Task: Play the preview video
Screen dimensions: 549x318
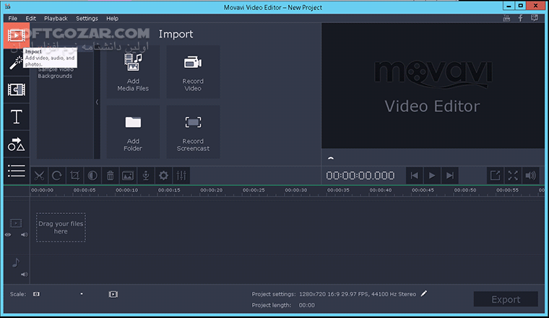Action: tap(432, 176)
